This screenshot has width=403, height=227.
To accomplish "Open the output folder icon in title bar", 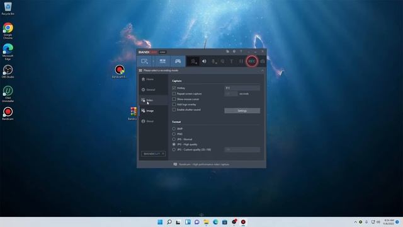I will (227, 52).
